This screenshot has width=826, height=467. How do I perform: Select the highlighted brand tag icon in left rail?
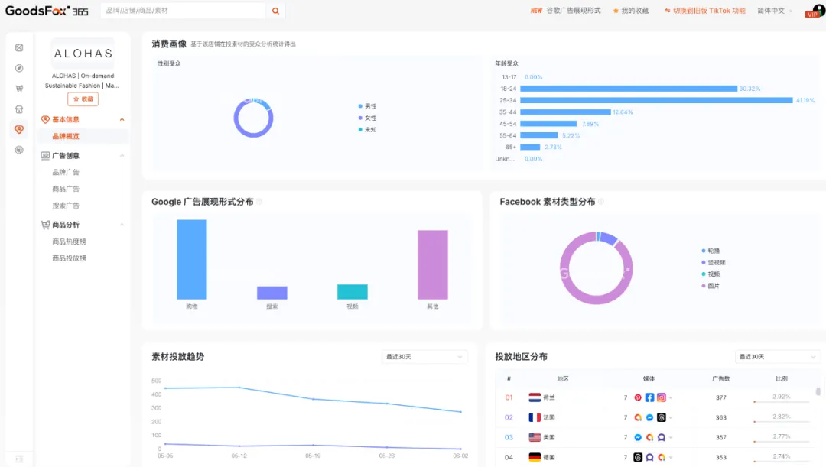coord(19,129)
